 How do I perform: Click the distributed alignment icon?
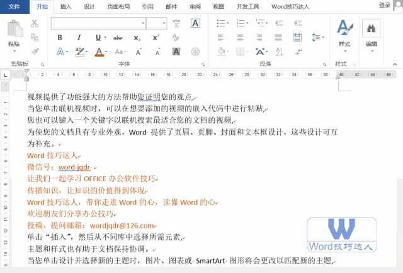pyautogui.click(x=297, y=38)
